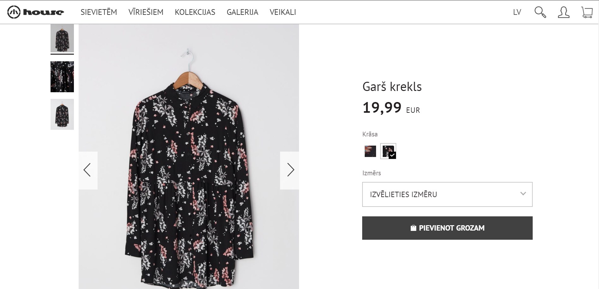Viewport: 599px width, 289px height.
Task: Open the LV language selector
Action: pyautogui.click(x=517, y=12)
